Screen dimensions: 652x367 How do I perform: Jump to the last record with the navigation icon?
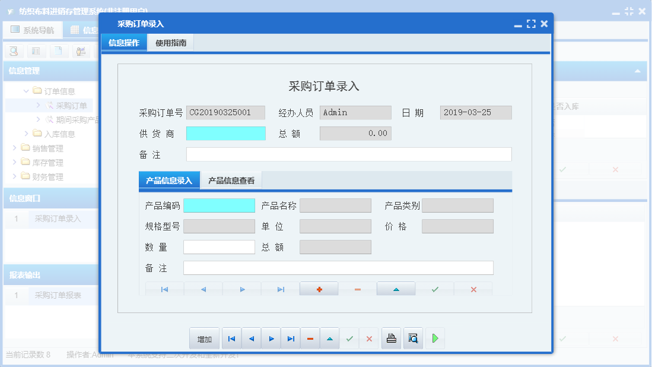291,338
